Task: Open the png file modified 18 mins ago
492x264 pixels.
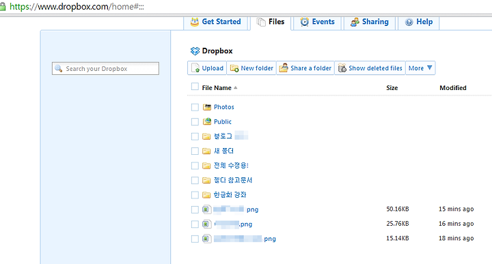Action: (x=245, y=239)
